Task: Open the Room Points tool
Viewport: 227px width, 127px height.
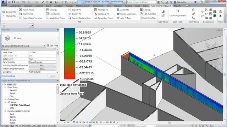Action: [27, 10]
